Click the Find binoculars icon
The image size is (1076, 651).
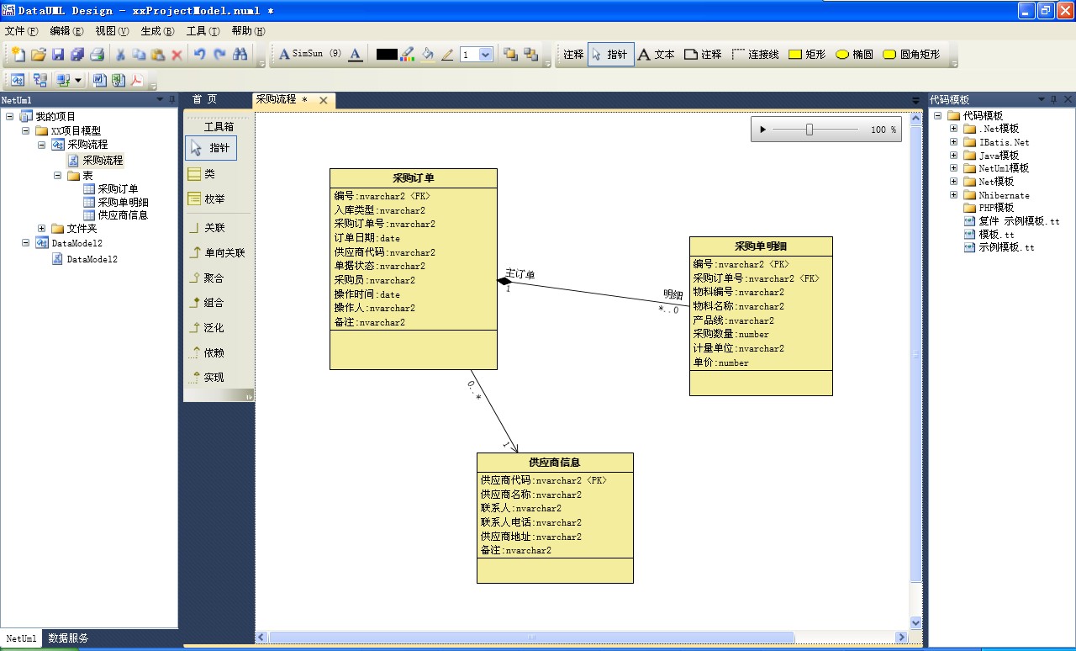coord(240,55)
